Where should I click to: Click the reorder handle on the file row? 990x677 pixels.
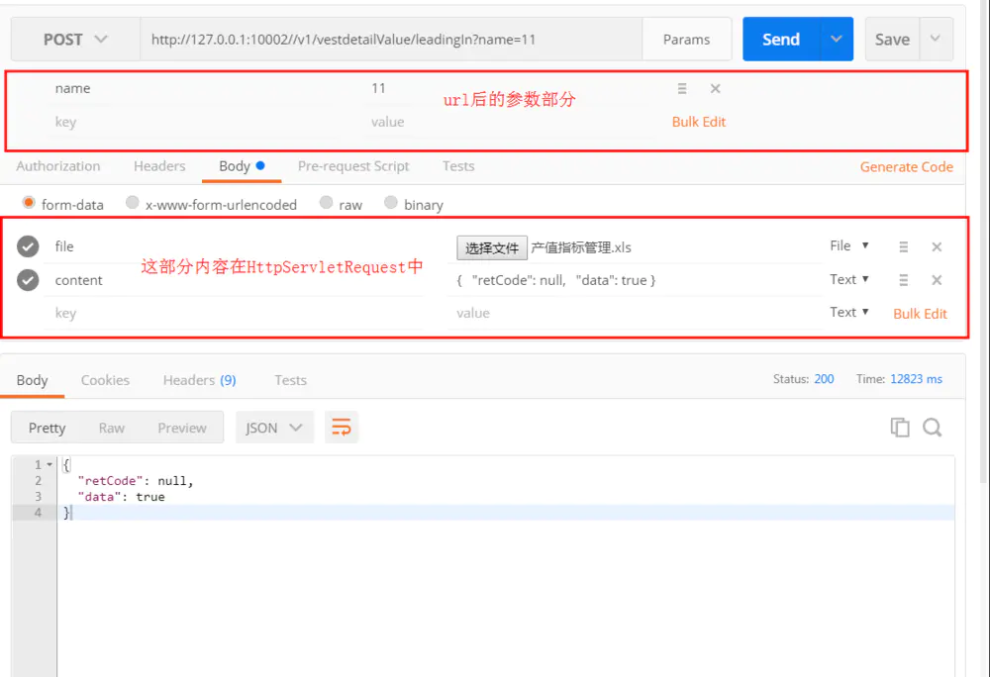click(903, 246)
